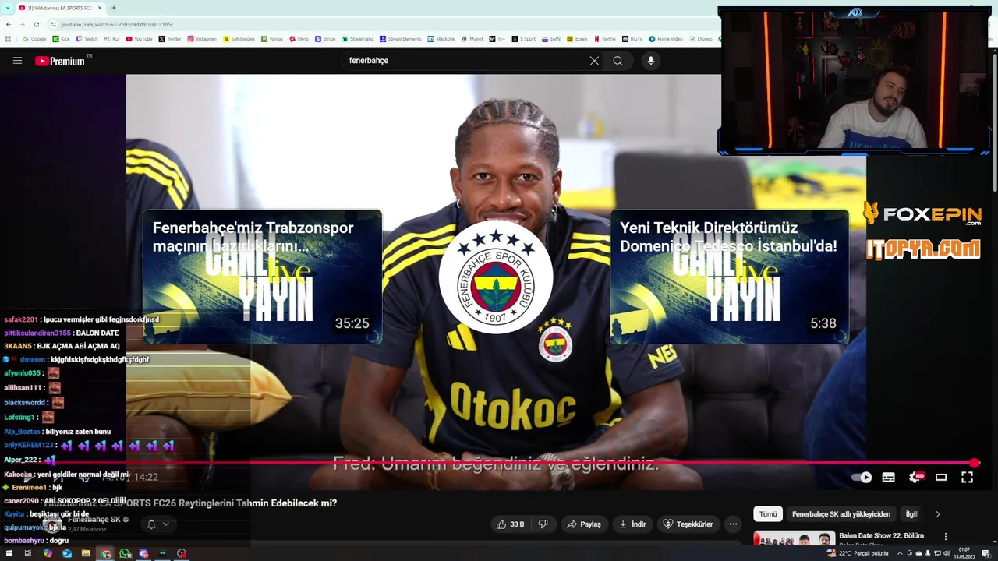
Task: Dislike the video
Action: (543, 524)
